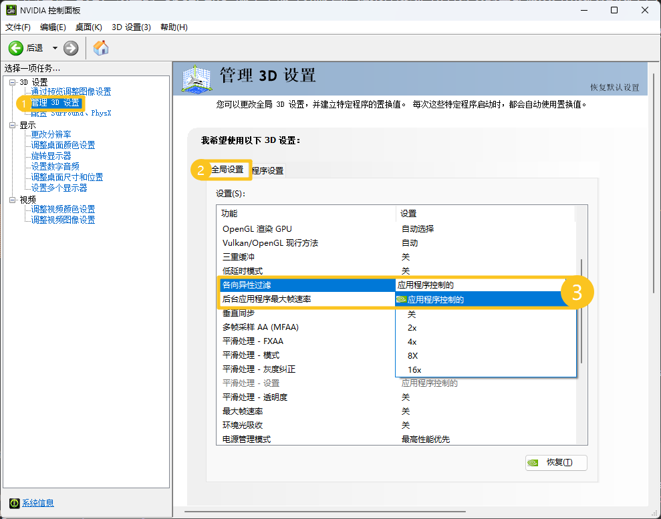Switch to 程序设置 tab
Screen dimensions: 661x519
coord(268,170)
